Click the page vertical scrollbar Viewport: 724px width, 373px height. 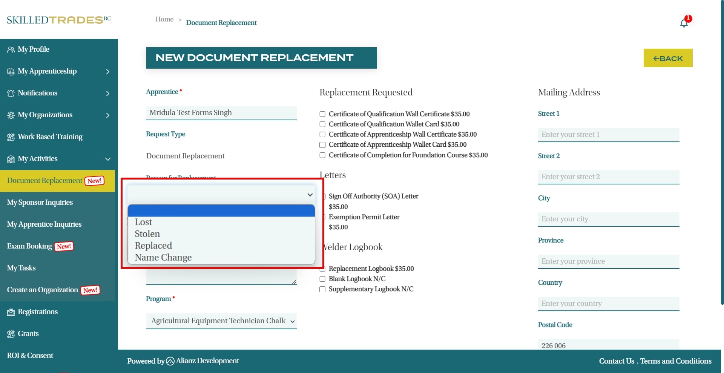click(722, 151)
